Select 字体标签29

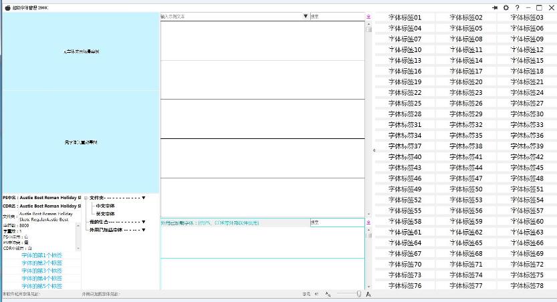click(x=465, y=114)
